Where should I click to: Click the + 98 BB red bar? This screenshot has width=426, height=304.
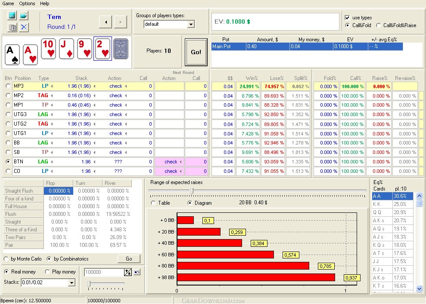coord(256,277)
